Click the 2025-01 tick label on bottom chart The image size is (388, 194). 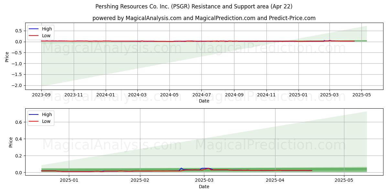[69, 181]
